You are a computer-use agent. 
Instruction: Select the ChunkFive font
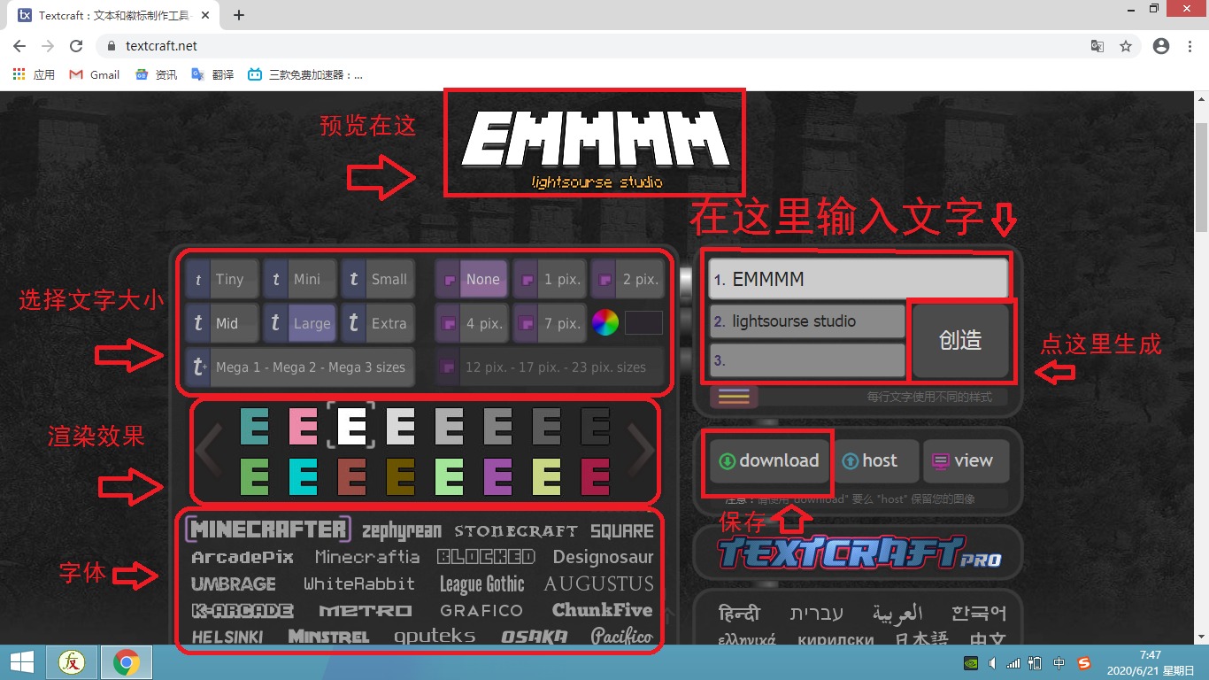coord(603,610)
